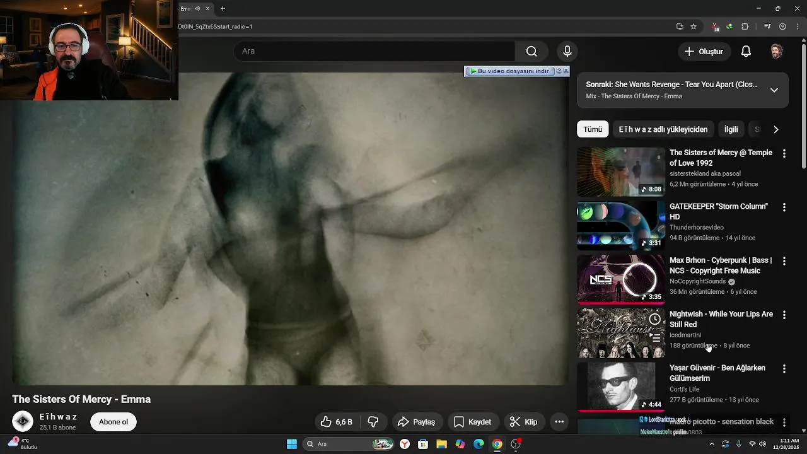The width and height of the screenshot is (807, 454).
Task: Open Max Brhon Cyberpunk NCS thumbnail
Action: point(621,279)
